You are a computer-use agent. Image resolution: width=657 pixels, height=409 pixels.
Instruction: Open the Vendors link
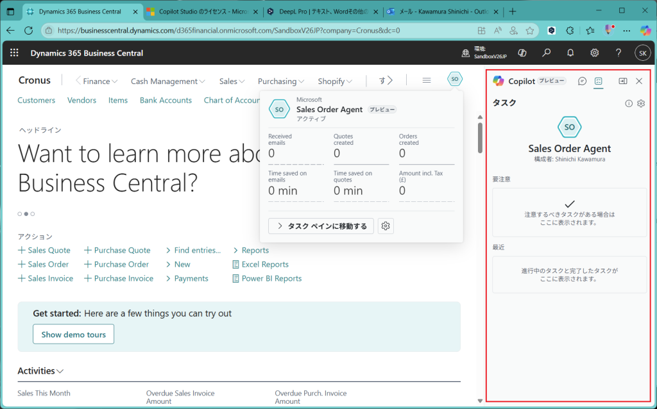point(81,100)
